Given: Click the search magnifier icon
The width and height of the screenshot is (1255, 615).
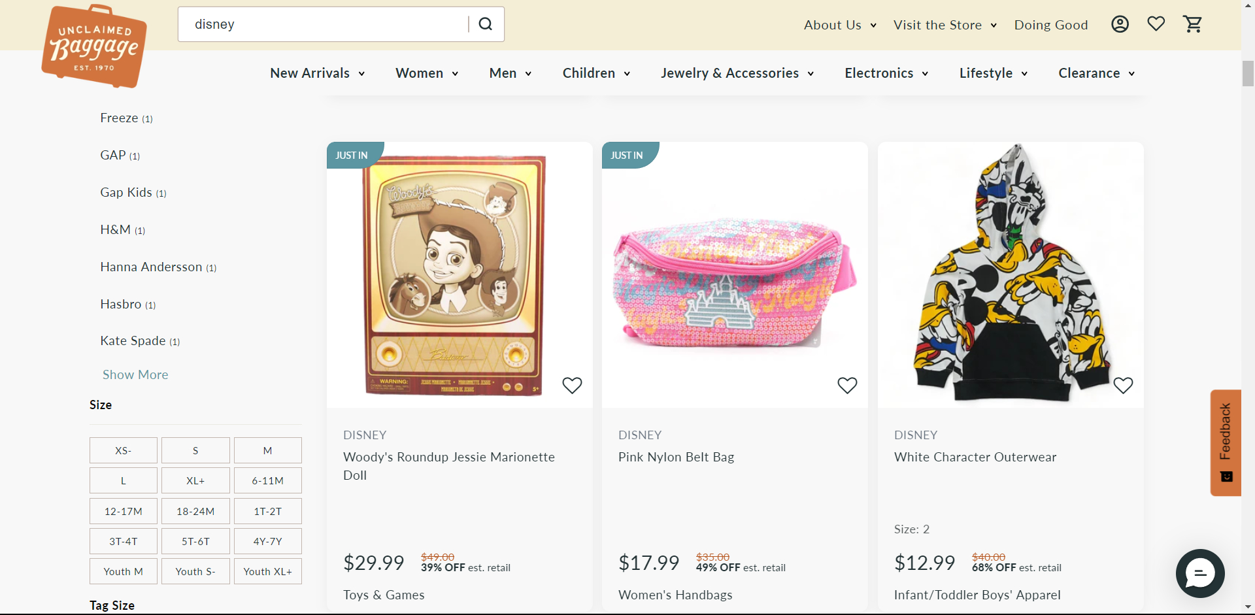Looking at the screenshot, I should tap(485, 24).
